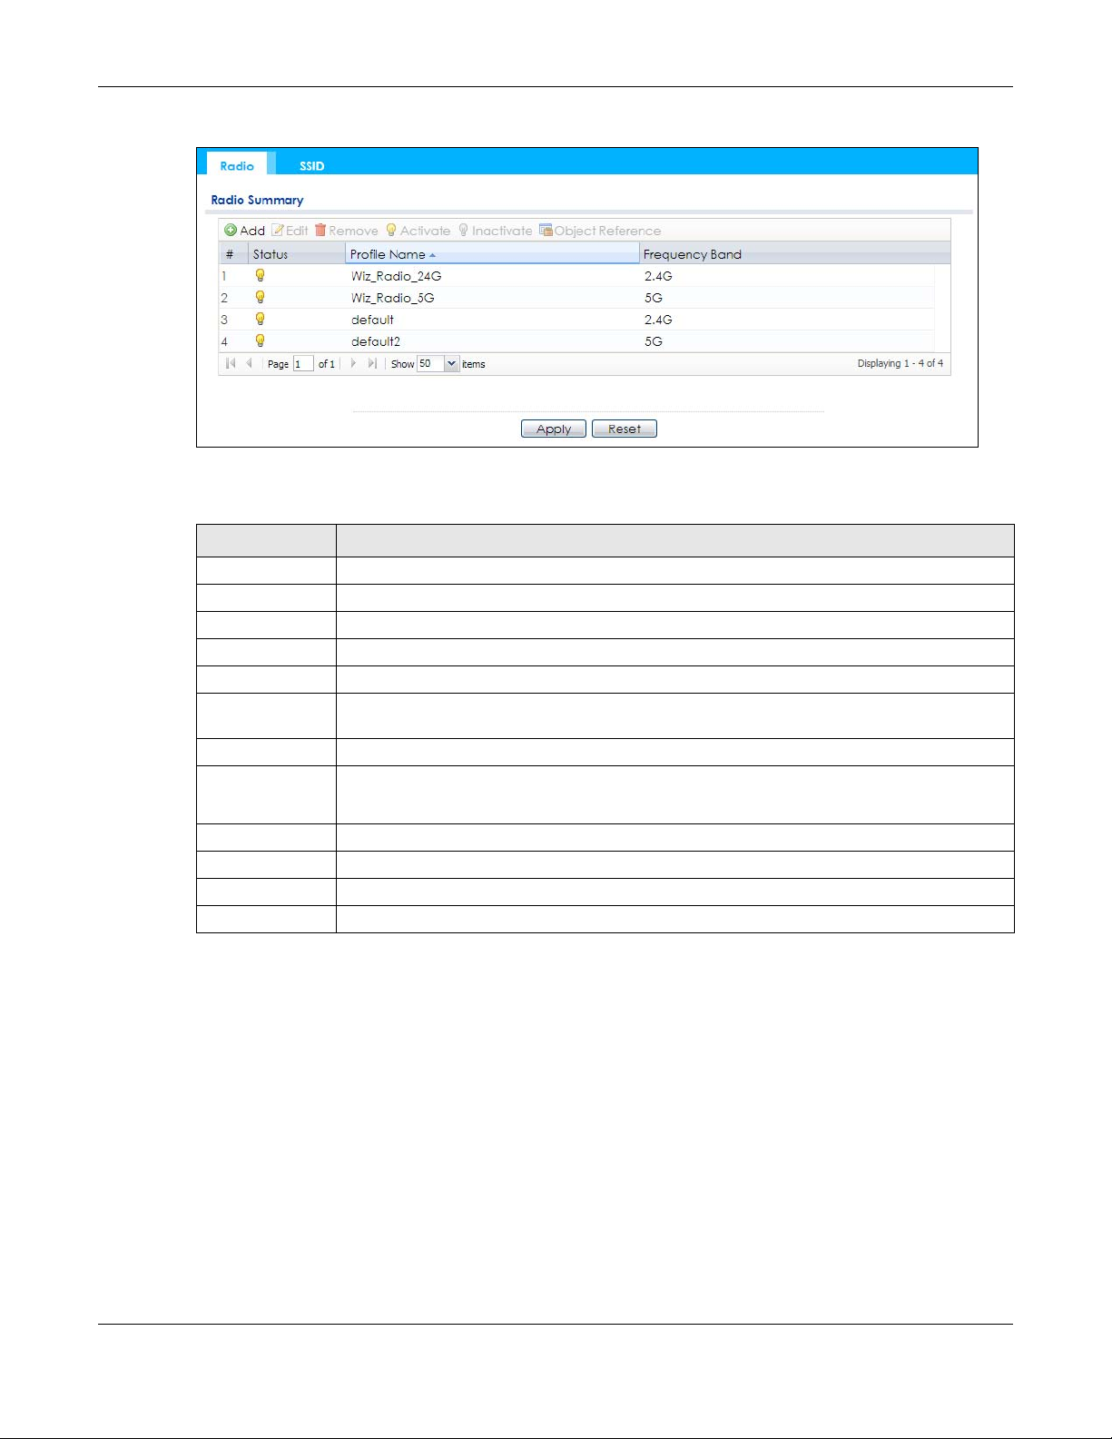Click the # column header
Image resolution: width=1112 pixels, height=1439 pixels.
tap(233, 254)
